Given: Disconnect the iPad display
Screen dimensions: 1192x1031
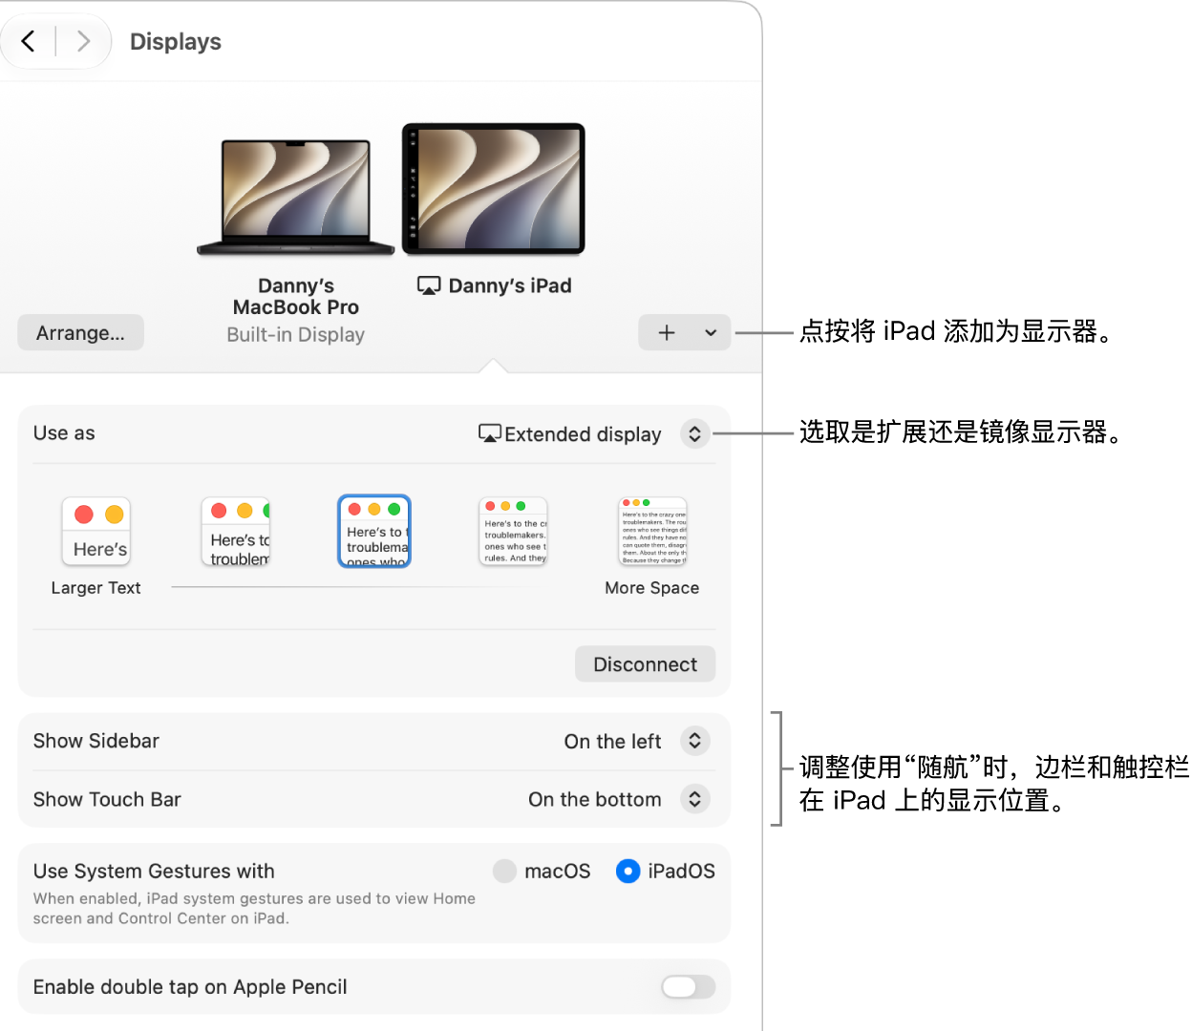Looking at the screenshot, I should click(645, 664).
